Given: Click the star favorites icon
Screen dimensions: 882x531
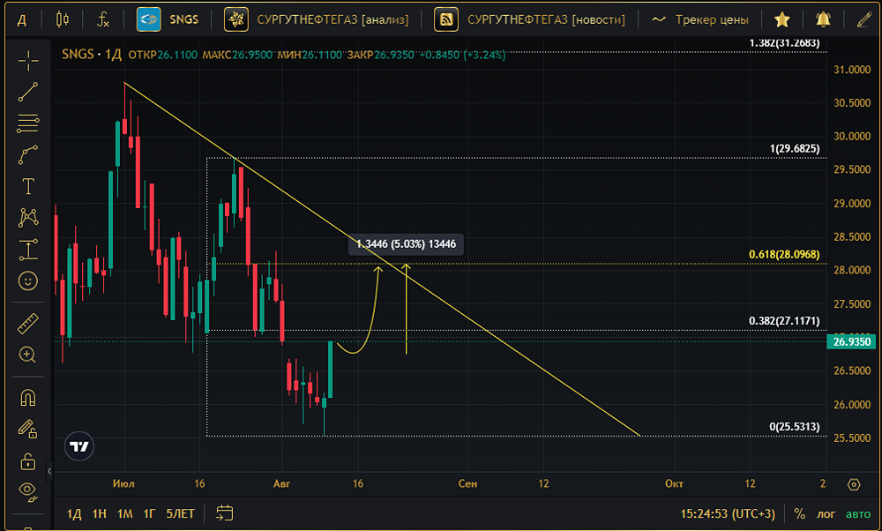Looking at the screenshot, I should (x=781, y=19).
